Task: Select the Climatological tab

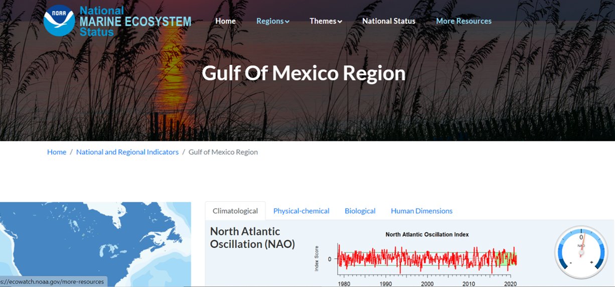Action: tap(235, 211)
